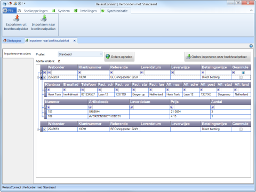This screenshot has height=192, width=256.
Task: Click the filter icon under Klantnaa column
Action: 49,90
